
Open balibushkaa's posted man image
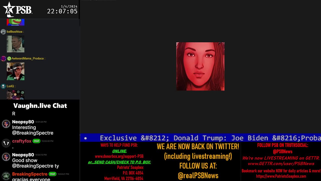point(16,44)
